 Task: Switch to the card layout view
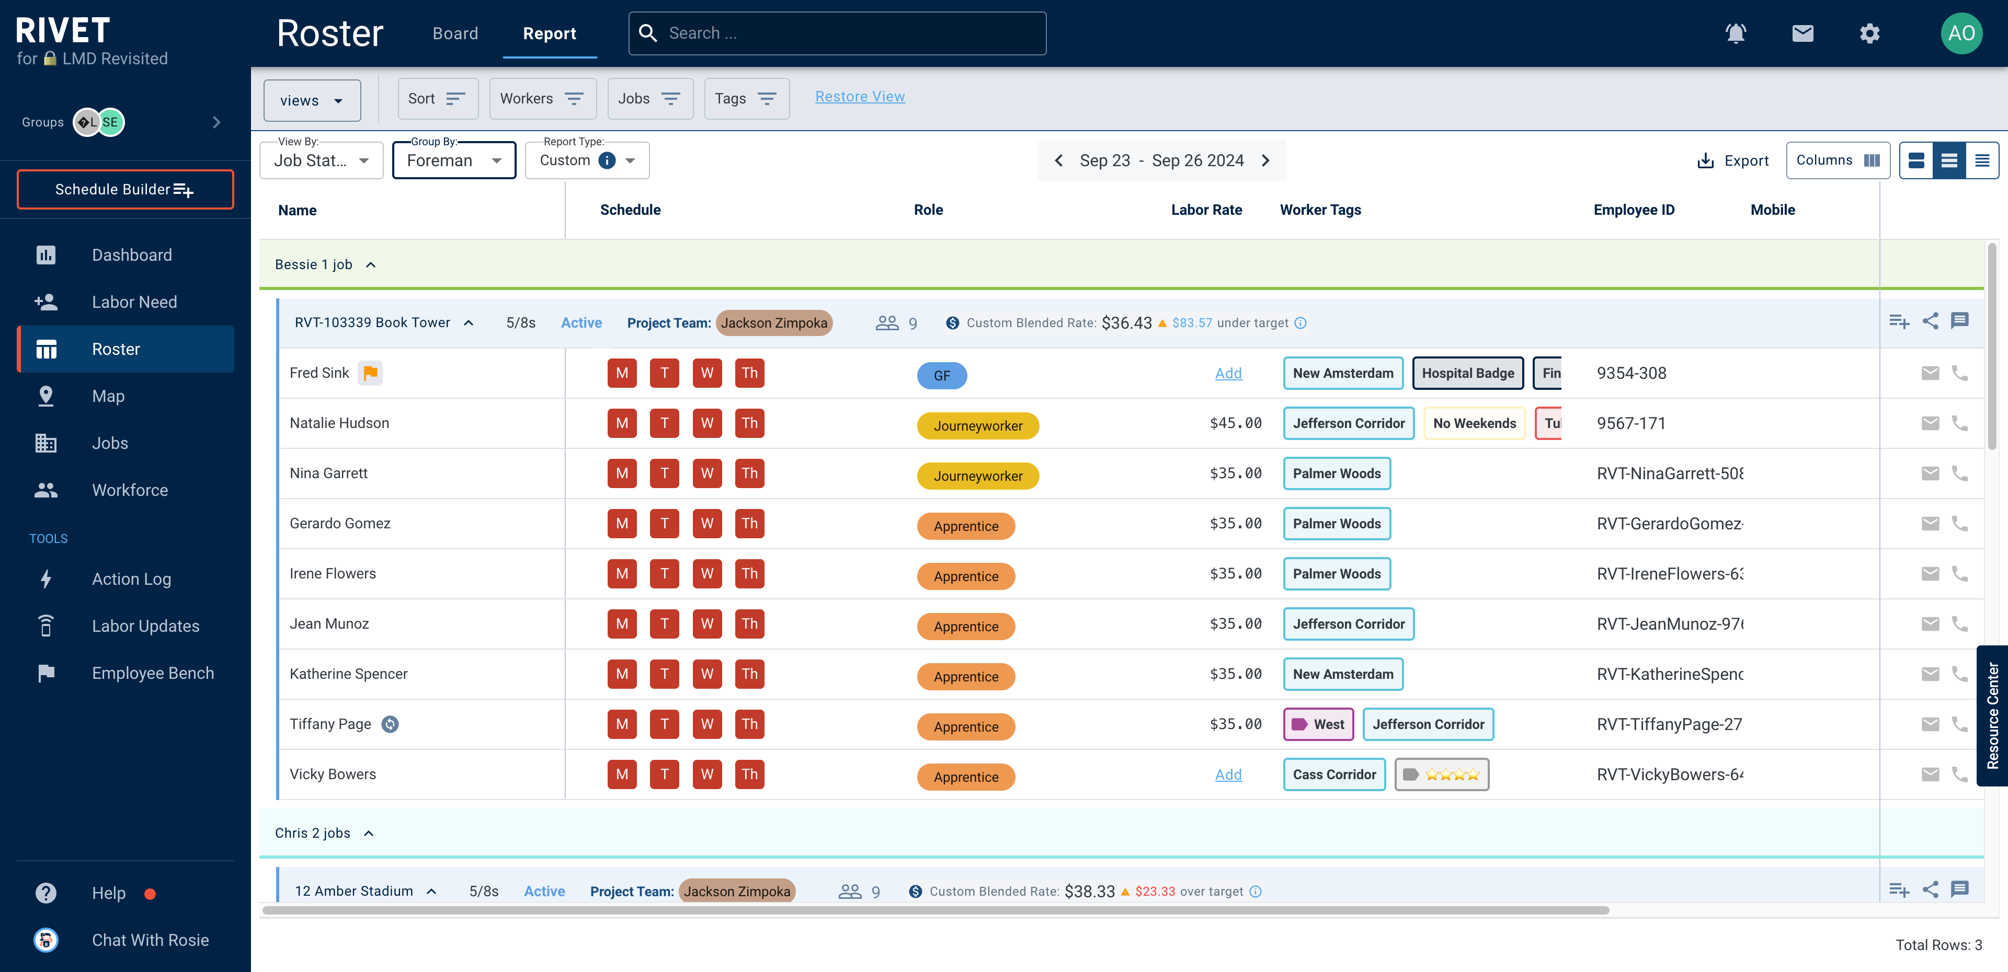(x=1916, y=160)
